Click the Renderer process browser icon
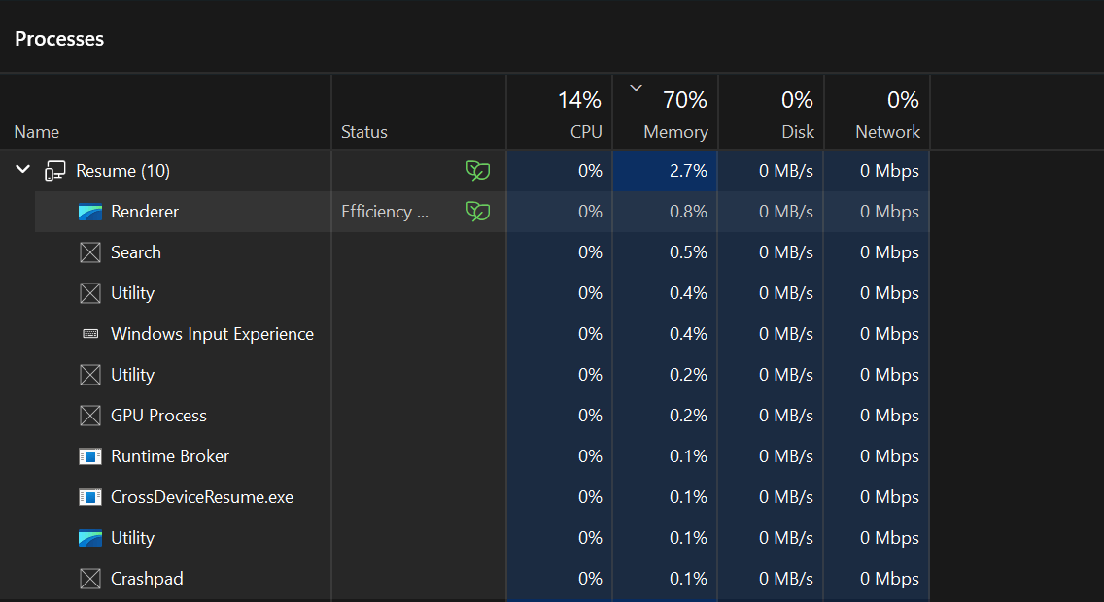The image size is (1104, 602). click(88, 211)
